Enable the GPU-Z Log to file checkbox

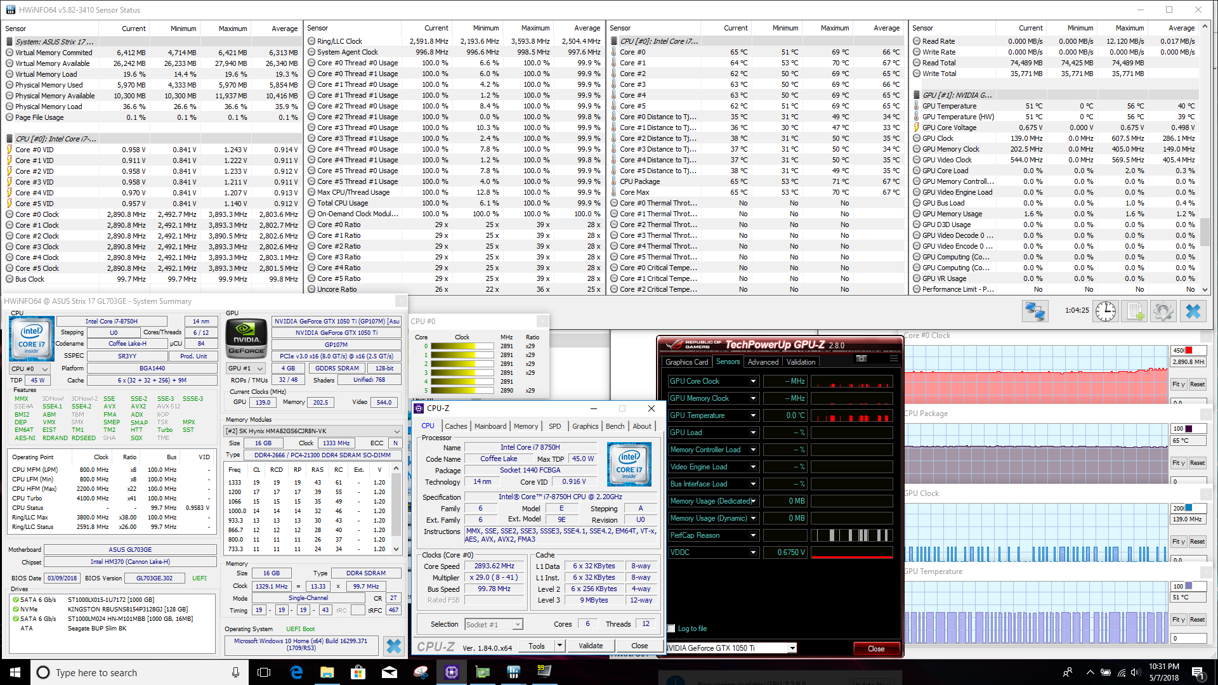[x=671, y=629]
